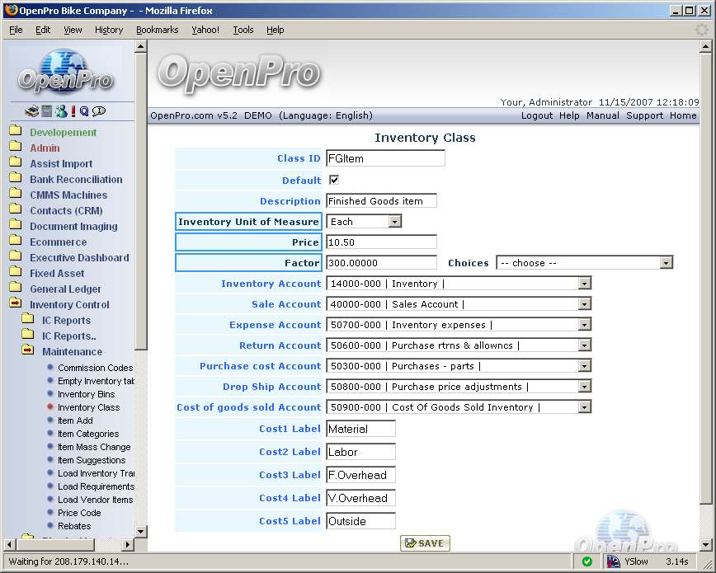The width and height of the screenshot is (716, 573).
Task: Click the speech bubble info icon
Action: [x=99, y=111]
